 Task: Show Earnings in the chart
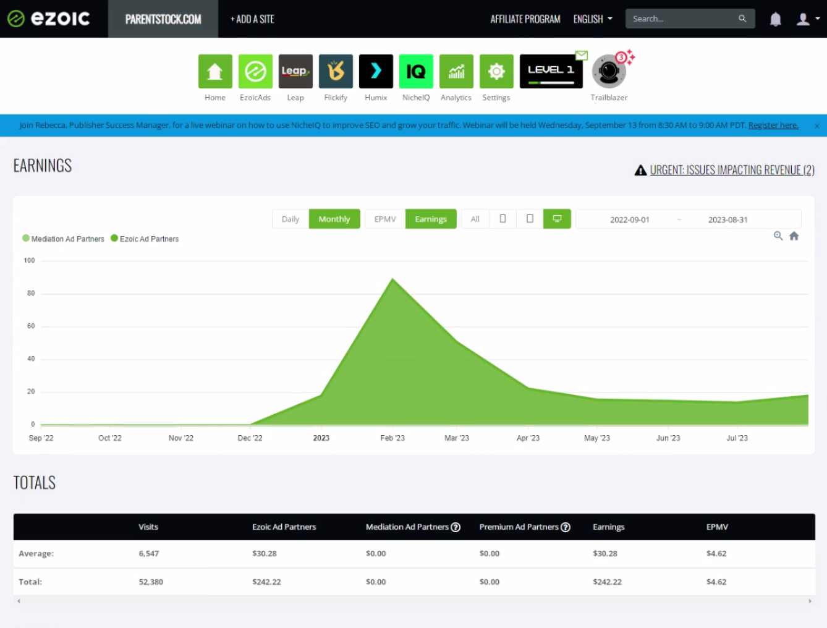coord(431,219)
